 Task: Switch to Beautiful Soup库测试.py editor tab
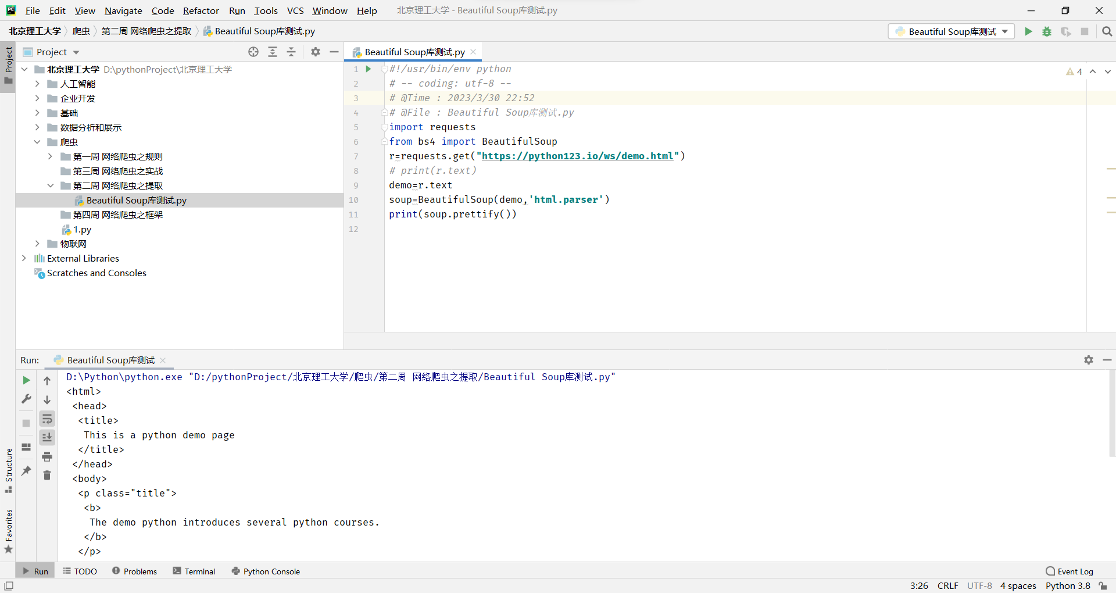point(414,52)
